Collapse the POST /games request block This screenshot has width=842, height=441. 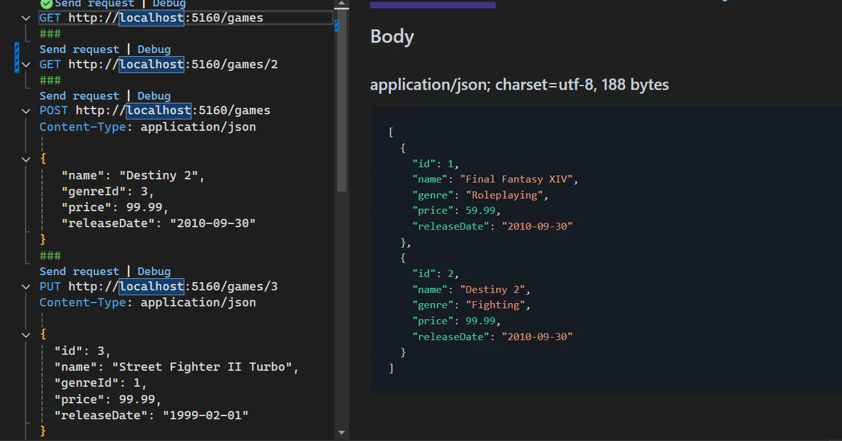tap(26, 110)
